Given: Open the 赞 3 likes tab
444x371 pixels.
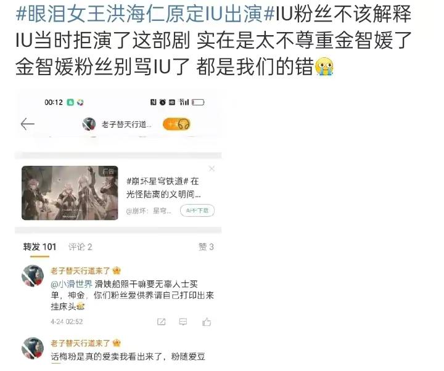Looking at the screenshot, I should (x=206, y=247).
